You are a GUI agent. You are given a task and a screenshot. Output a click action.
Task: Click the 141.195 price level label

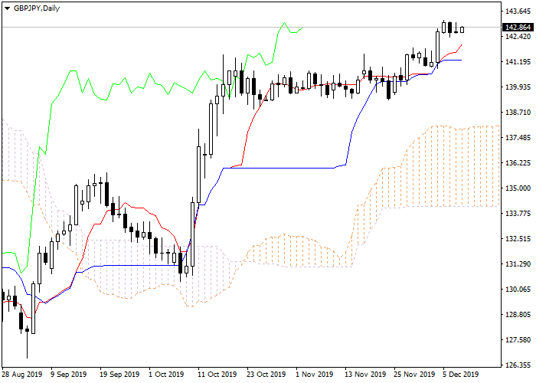(518, 62)
